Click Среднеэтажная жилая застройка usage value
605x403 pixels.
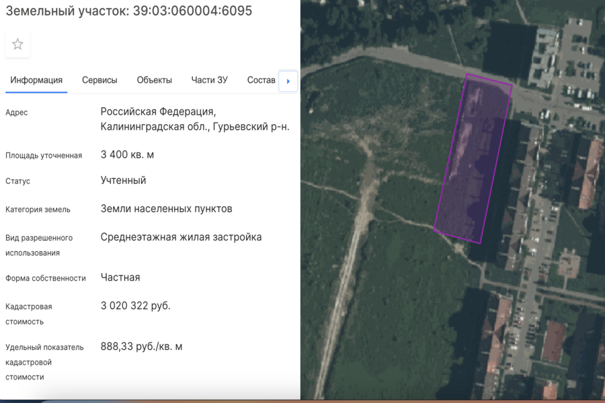[x=182, y=236]
